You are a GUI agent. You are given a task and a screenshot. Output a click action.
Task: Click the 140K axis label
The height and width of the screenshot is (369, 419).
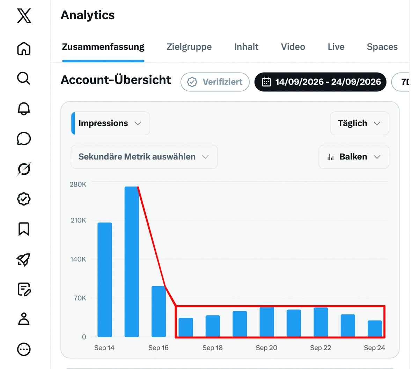pos(78,259)
